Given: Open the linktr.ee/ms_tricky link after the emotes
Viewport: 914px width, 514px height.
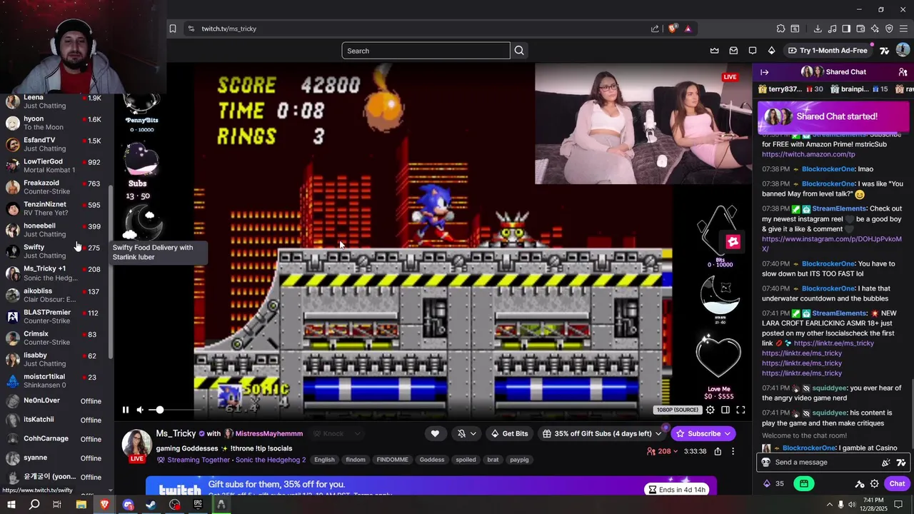Looking at the screenshot, I should click(x=833, y=343).
